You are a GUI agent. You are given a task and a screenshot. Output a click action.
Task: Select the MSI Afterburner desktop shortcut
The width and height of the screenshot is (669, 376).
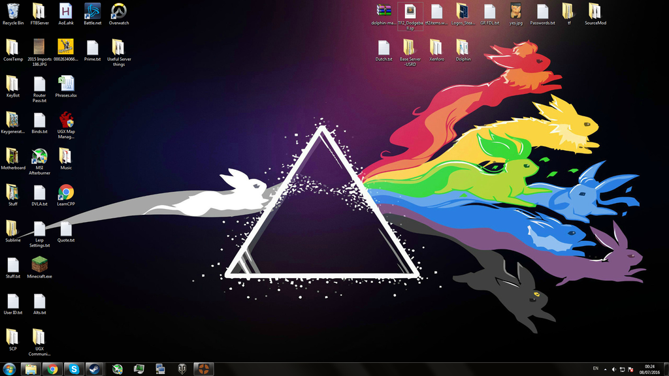(39, 161)
